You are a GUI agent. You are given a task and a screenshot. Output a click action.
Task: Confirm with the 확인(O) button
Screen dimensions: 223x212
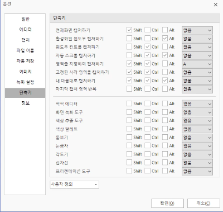[x=167, y=203]
